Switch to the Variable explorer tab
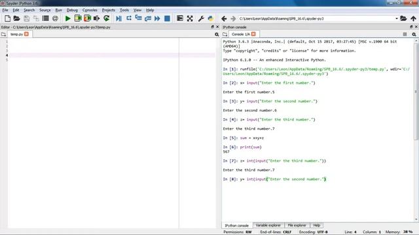Viewport: 419px width, 235px height. [268, 225]
